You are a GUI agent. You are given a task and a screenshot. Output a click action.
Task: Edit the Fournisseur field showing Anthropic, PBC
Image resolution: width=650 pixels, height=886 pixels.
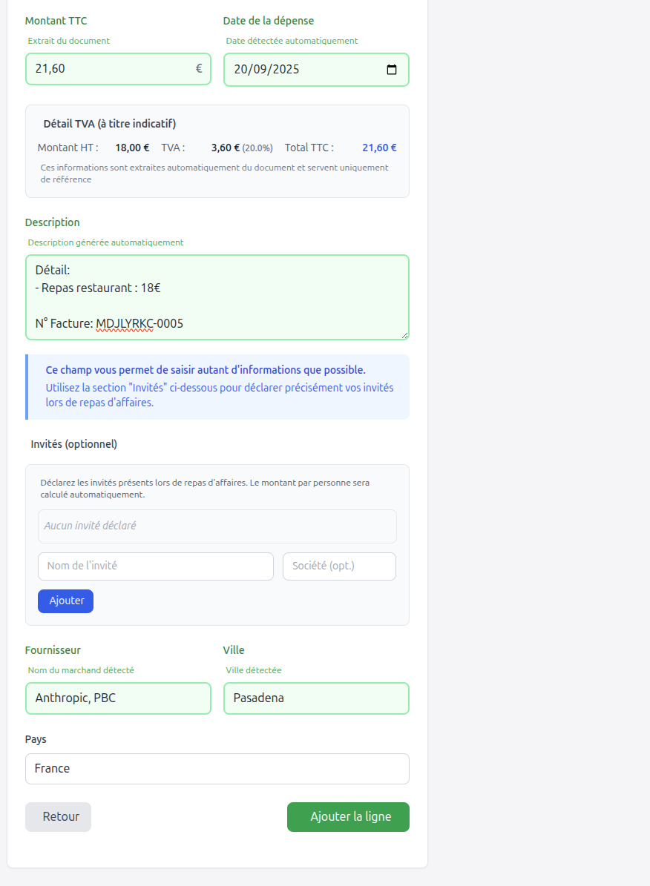tap(118, 698)
